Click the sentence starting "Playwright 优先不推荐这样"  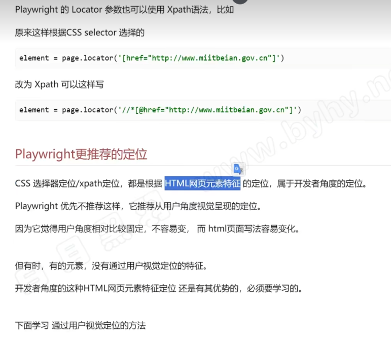point(138,206)
